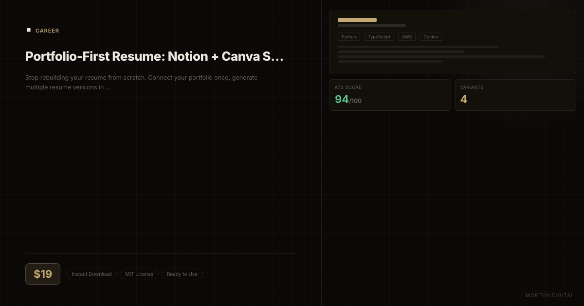Image resolution: width=584 pixels, height=306 pixels.
Task: Click the description starting 'Stop rebuilding your resume'
Action: [142, 83]
